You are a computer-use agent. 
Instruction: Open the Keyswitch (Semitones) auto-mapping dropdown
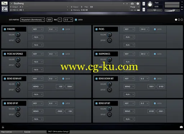click(x=33, y=20)
